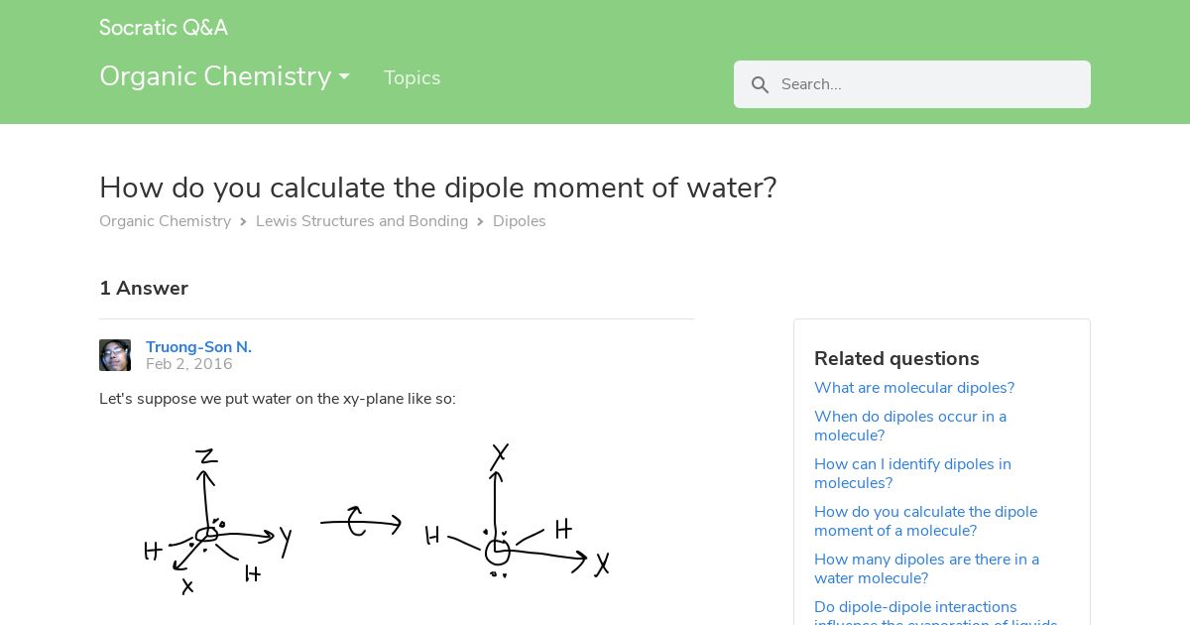Click the hand-drawn water molecule diagram
Image resolution: width=1190 pixels, height=625 pixels.
coord(377,520)
